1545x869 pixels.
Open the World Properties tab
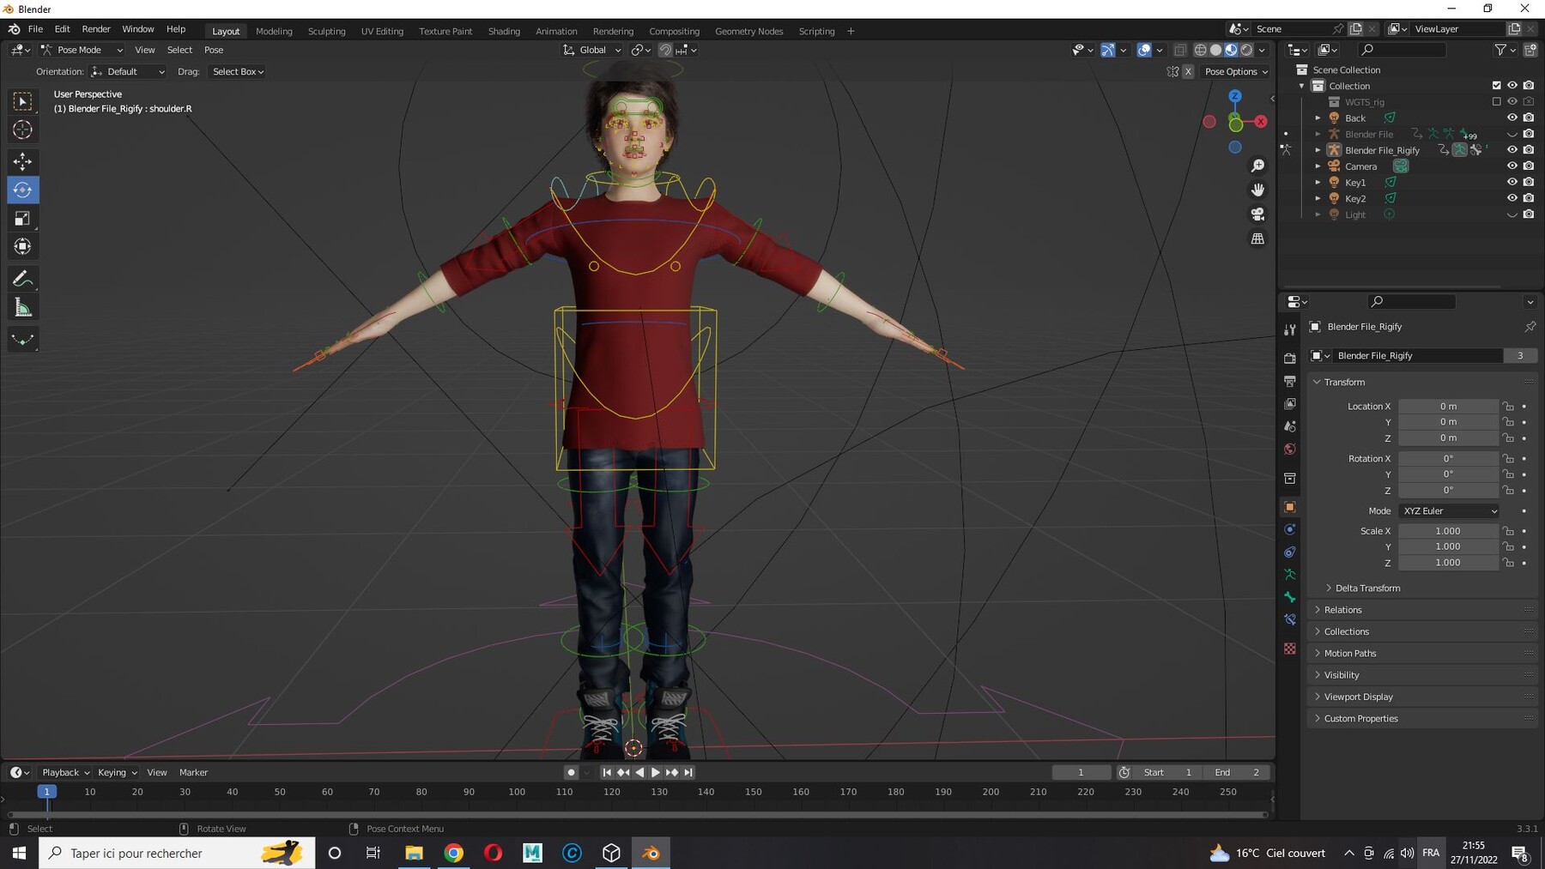coord(1290,449)
